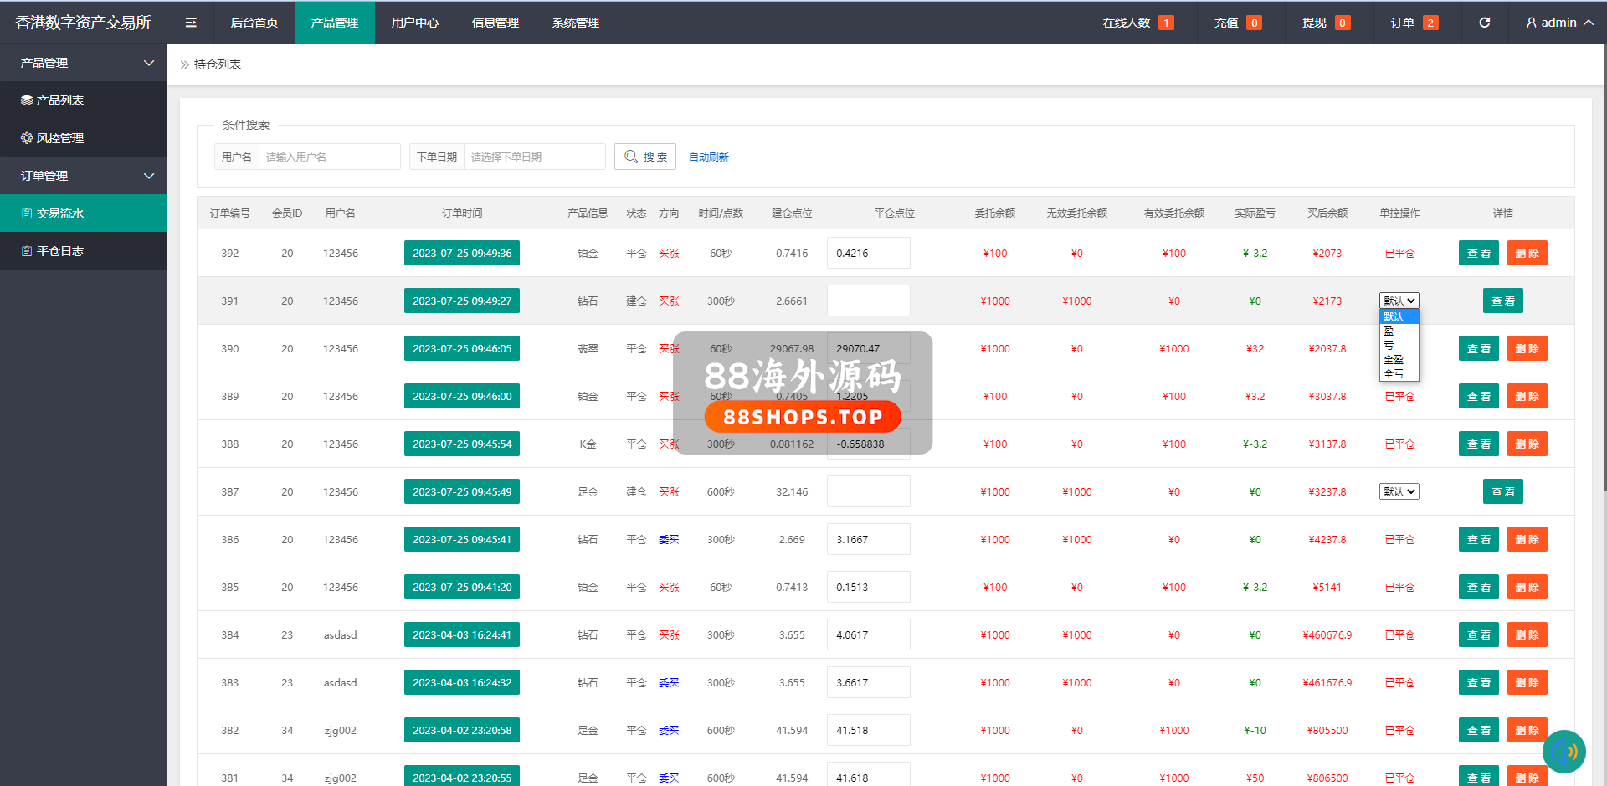Viewport: 1607px width, 786px height.
Task: Click the 下单日期 date picker field
Action: tap(534, 157)
